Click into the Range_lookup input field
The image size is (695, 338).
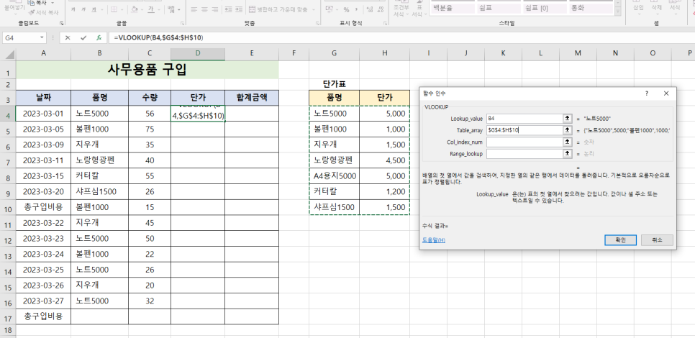(524, 154)
